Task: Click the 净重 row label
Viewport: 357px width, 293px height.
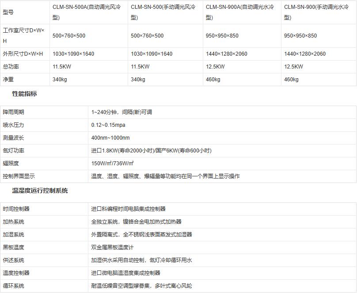Action: pyautogui.click(x=8, y=80)
